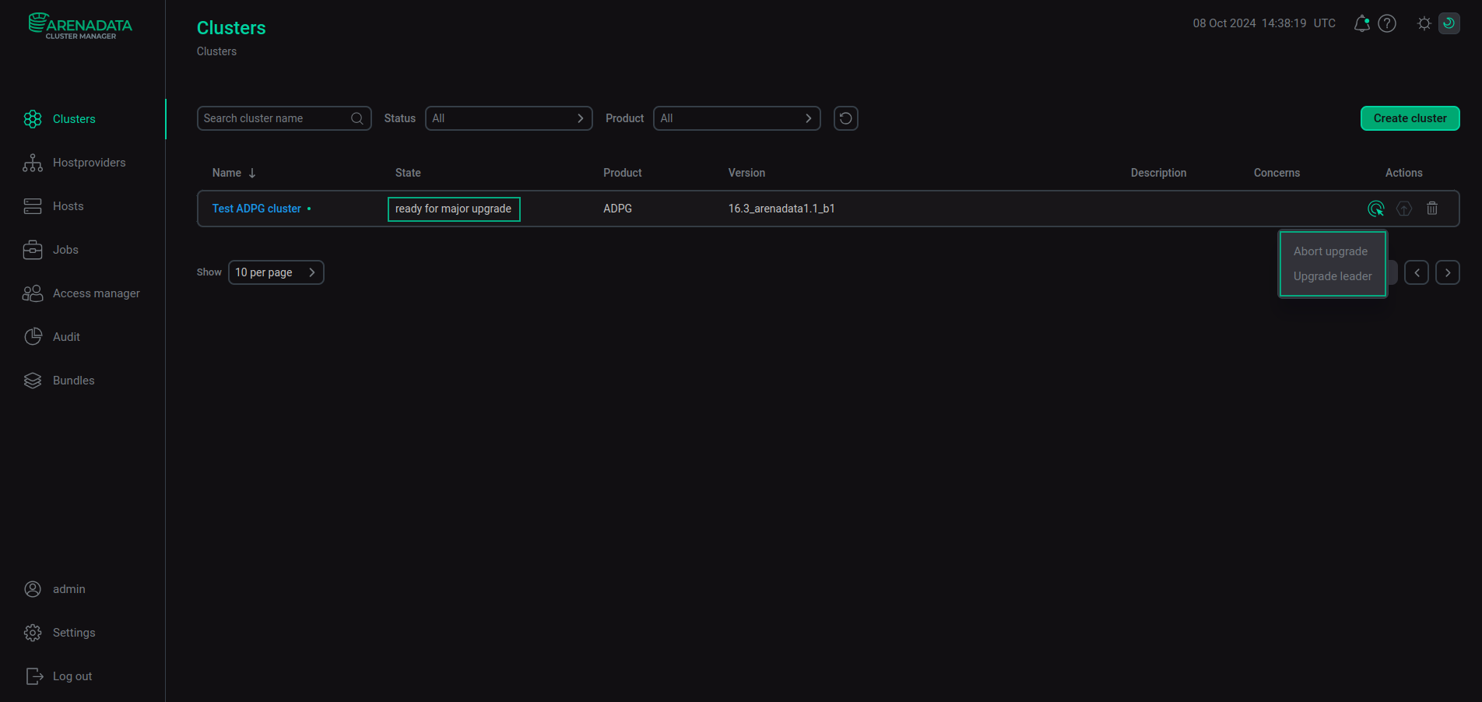Click the cluster actions run icon
1482x702 pixels.
pyautogui.click(x=1375, y=209)
